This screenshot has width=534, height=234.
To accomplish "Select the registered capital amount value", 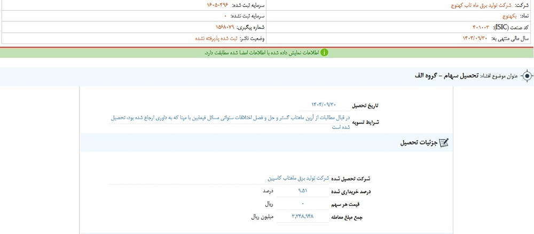I will click(x=218, y=5).
